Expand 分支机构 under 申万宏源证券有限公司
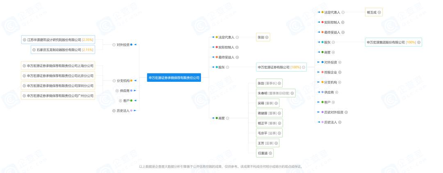The height and width of the screenshot is (173, 443). (340, 82)
